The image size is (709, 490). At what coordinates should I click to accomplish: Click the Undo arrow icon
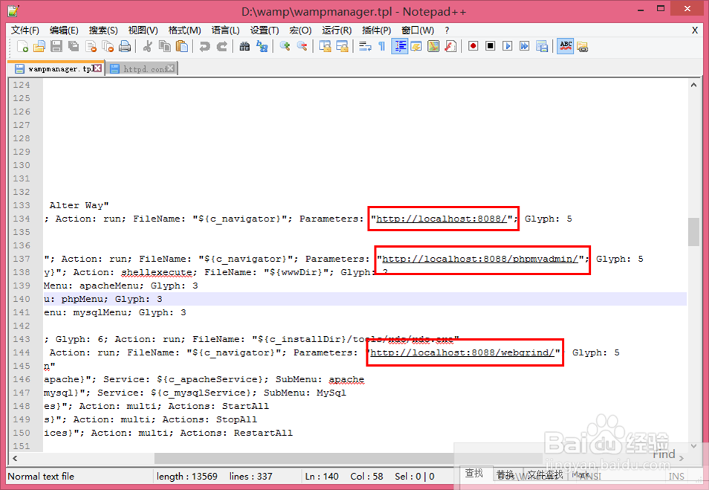click(x=204, y=46)
